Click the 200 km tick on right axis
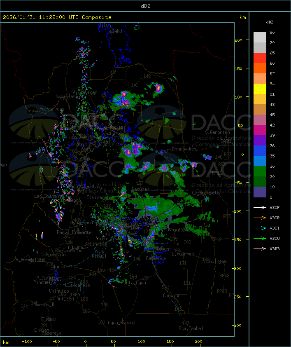This screenshot has width=291, height=347. click(238, 40)
